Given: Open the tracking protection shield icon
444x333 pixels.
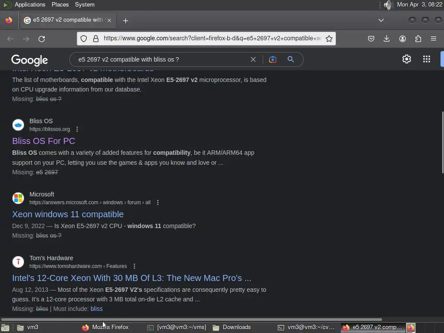Looking at the screenshot, I should 84,39.
